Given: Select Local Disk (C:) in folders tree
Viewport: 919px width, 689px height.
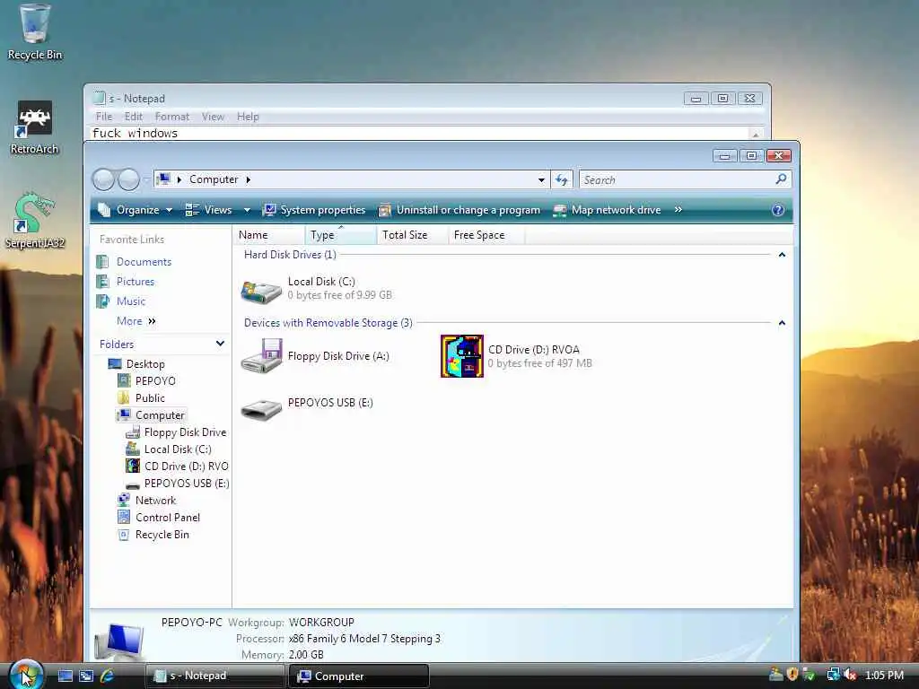Looking at the screenshot, I should pyautogui.click(x=178, y=449).
